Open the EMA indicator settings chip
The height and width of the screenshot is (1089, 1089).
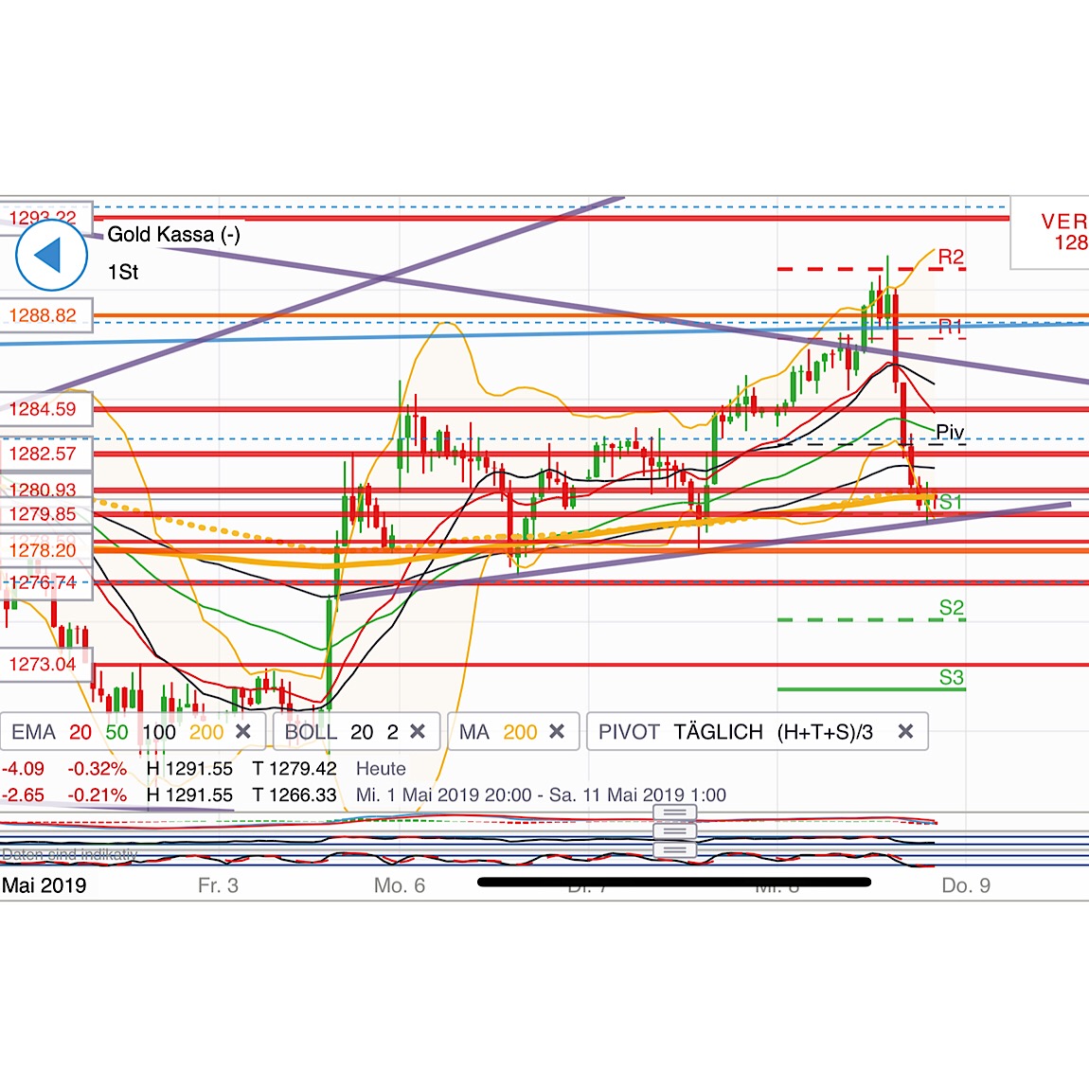point(34,731)
